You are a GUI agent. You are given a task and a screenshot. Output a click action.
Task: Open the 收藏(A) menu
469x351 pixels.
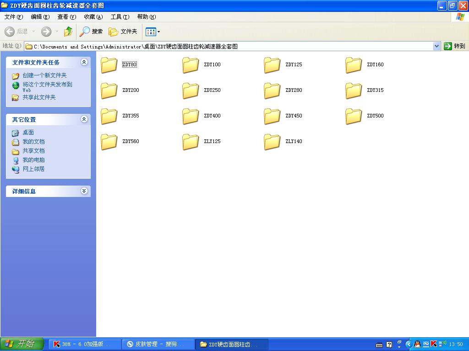[x=93, y=17]
